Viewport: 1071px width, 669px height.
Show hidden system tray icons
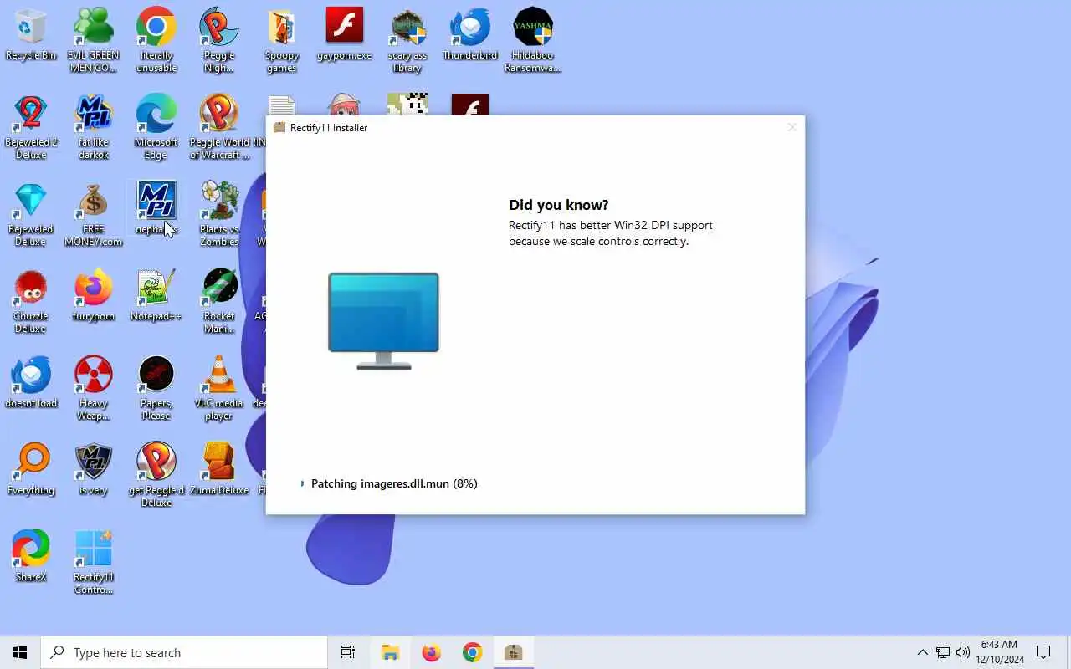tap(922, 652)
